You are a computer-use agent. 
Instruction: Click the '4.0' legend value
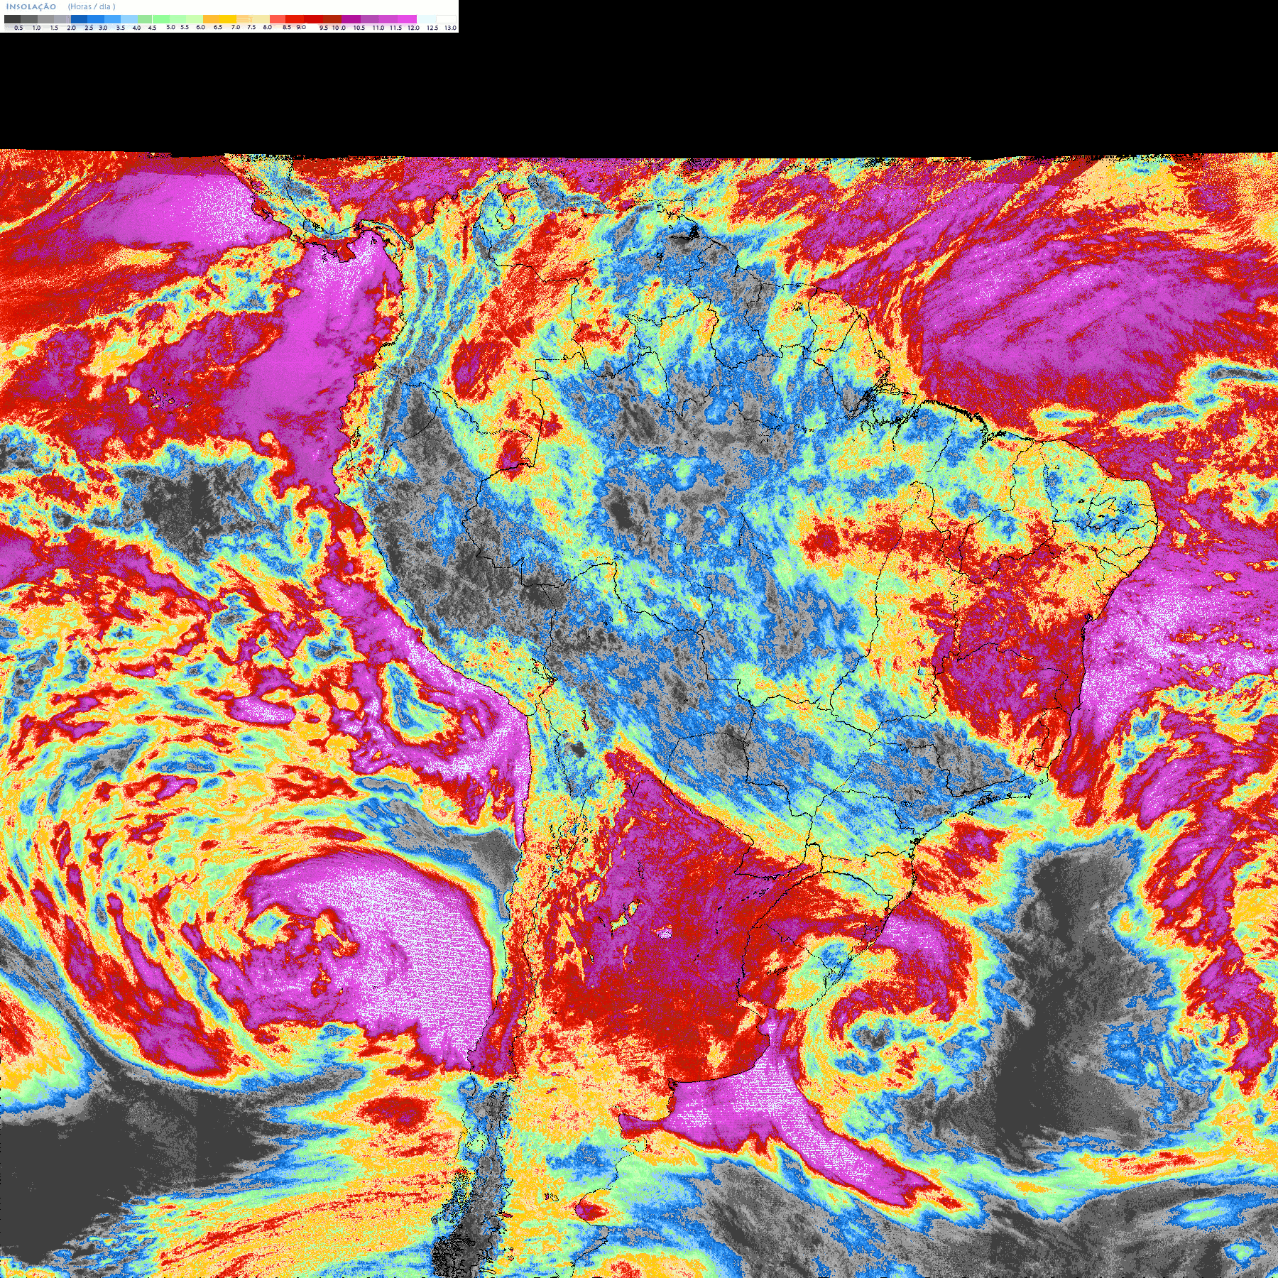pyautogui.click(x=136, y=28)
